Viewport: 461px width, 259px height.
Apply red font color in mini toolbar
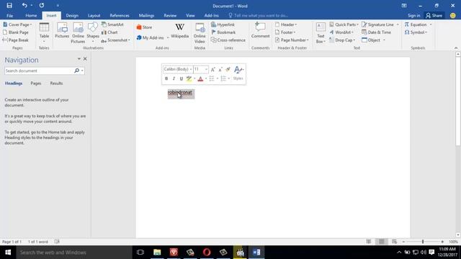(200, 78)
